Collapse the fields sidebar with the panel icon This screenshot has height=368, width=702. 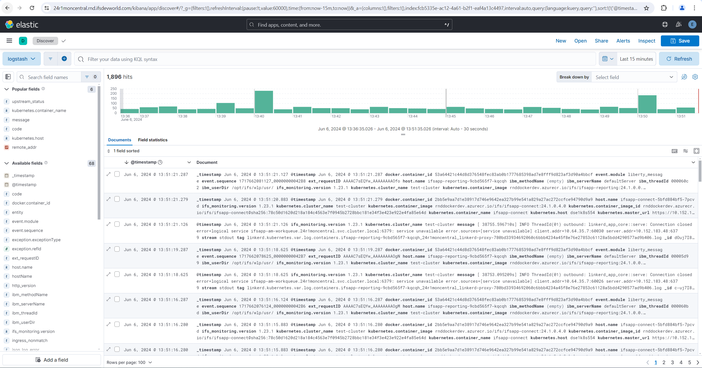8,77
